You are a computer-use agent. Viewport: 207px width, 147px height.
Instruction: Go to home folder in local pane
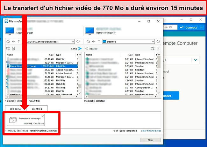pos(8,42)
